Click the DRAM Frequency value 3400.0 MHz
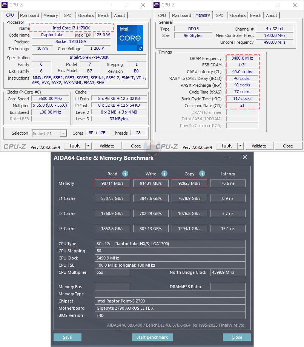The height and width of the screenshot is (347, 304). click(242, 58)
